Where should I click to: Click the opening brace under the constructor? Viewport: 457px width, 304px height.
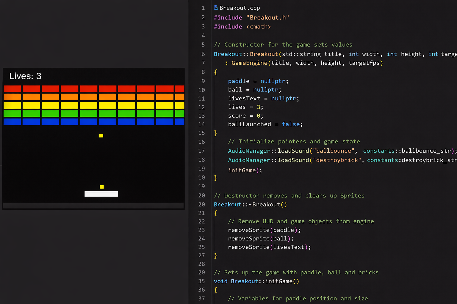coord(215,72)
